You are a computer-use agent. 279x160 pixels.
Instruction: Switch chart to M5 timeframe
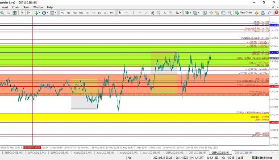coord(68,13)
